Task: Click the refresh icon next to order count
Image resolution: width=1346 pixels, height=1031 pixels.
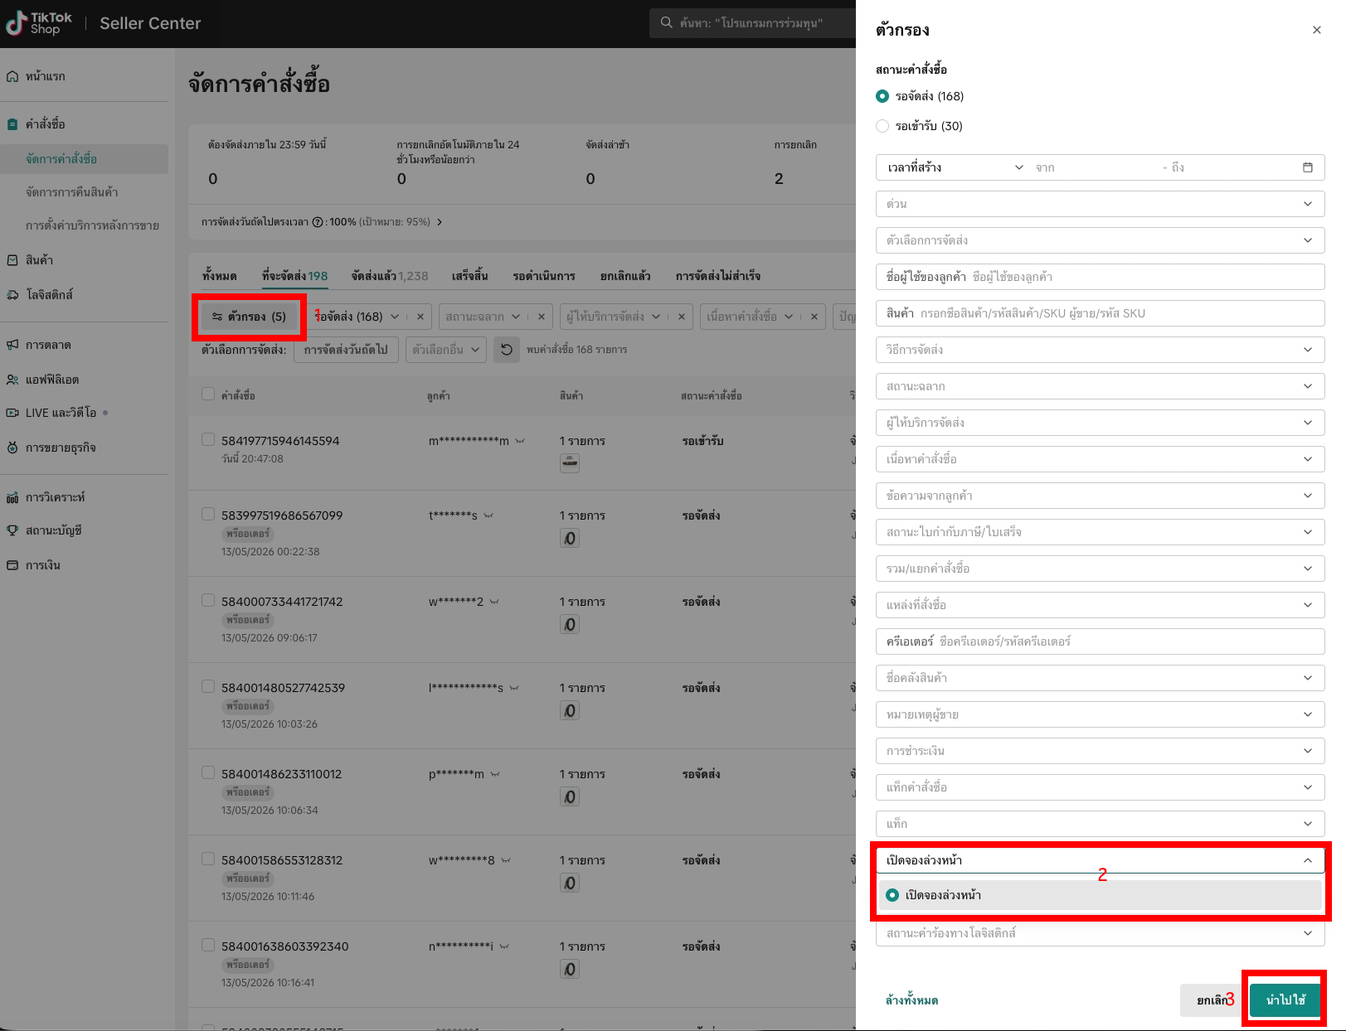Action: pos(507,350)
